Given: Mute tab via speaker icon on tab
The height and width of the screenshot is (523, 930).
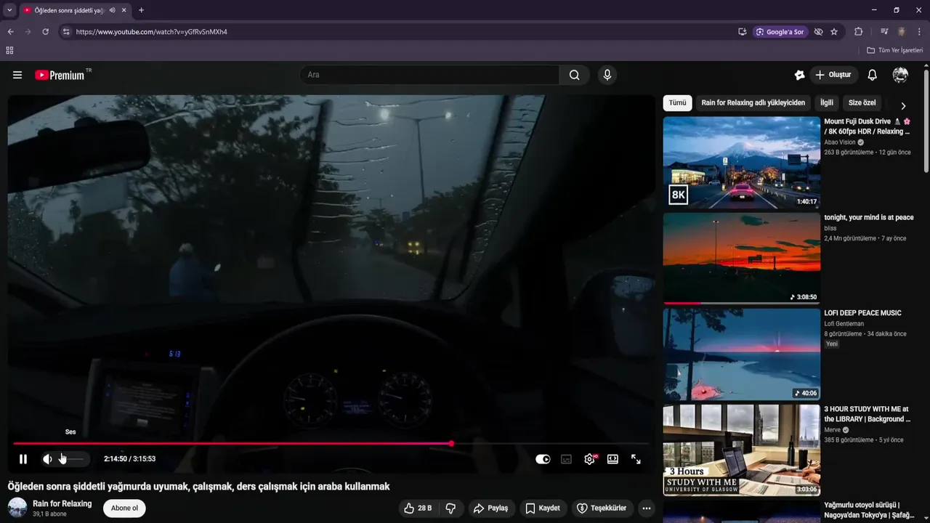Looking at the screenshot, I should [x=112, y=10].
